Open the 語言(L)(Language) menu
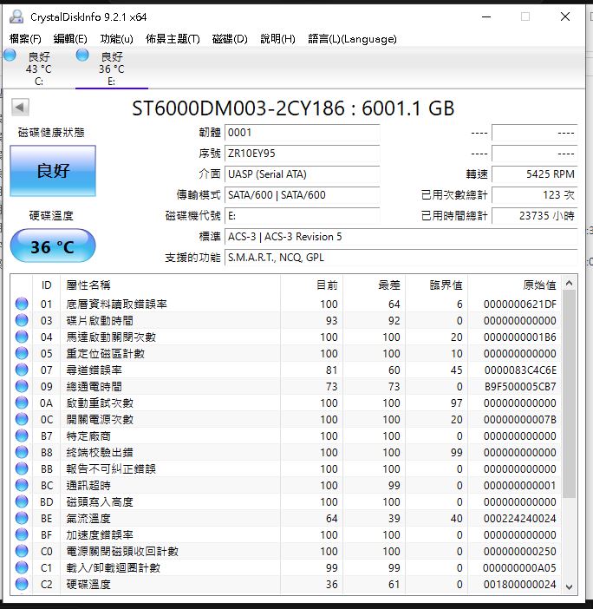Image resolution: width=593 pixels, height=609 pixels. pyautogui.click(x=352, y=39)
